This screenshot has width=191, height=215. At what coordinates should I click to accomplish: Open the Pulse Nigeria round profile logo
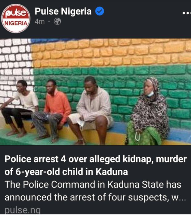(x=16, y=19)
